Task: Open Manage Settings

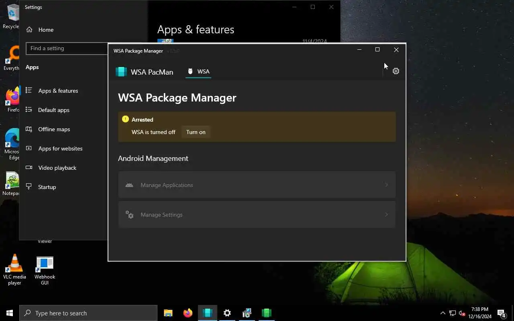Action: click(257, 215)
